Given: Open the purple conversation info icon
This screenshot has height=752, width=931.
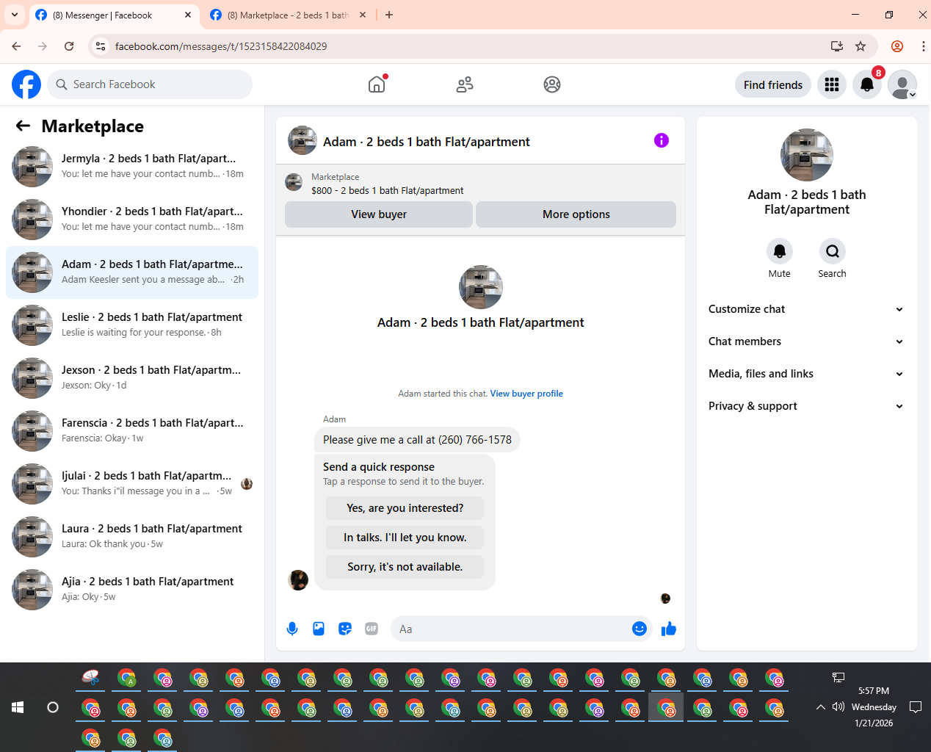Looking at the screenshot, I should [x=662, y=140].
